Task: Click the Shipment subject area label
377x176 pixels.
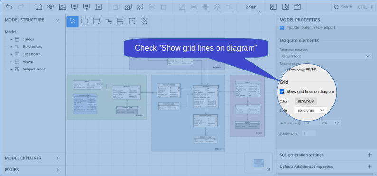Action: [x=219, y=149]
